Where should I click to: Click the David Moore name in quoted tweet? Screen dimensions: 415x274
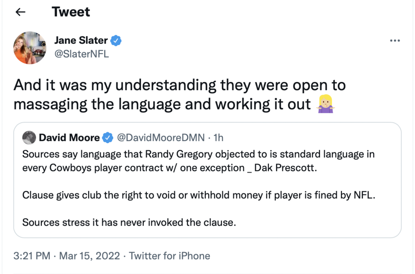point(69,137)
